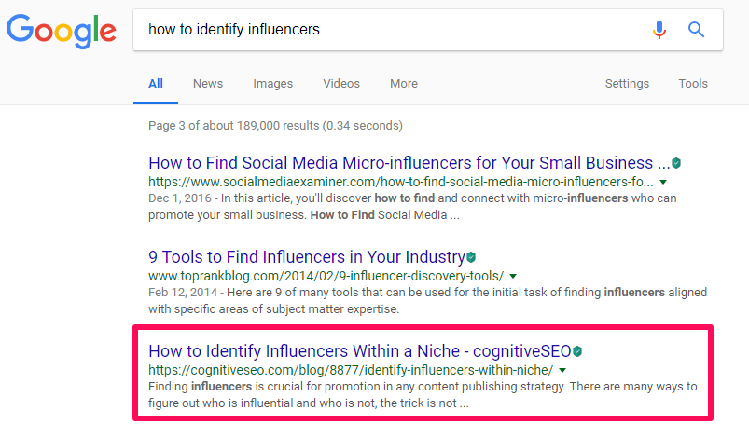Open How to Identify Influencers Within a Niche

coord(360,351)
